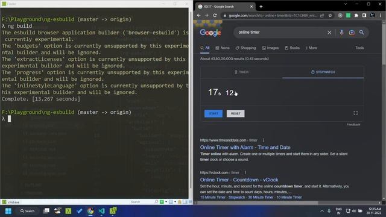The width and height of the screenshot is (386, 217).
Task: Open Windows taskbar Search box
Action: [x=28, y=211]
